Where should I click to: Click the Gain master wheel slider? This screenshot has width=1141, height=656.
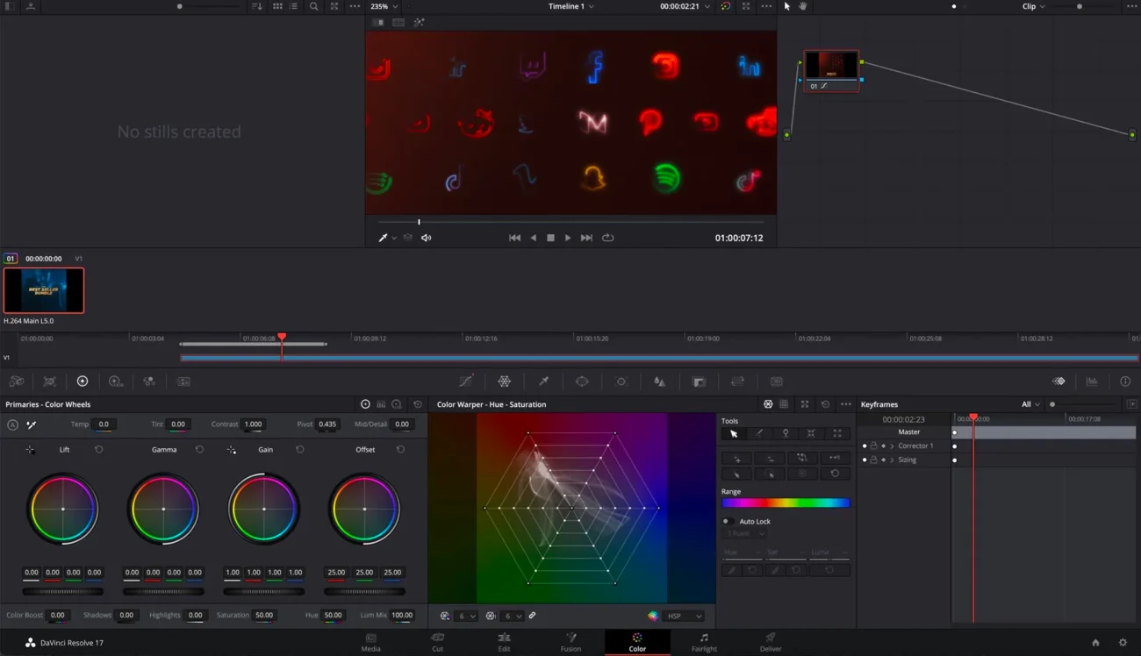tap(263, 592)
